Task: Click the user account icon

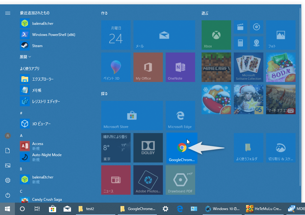Action: tap(8, 136)
